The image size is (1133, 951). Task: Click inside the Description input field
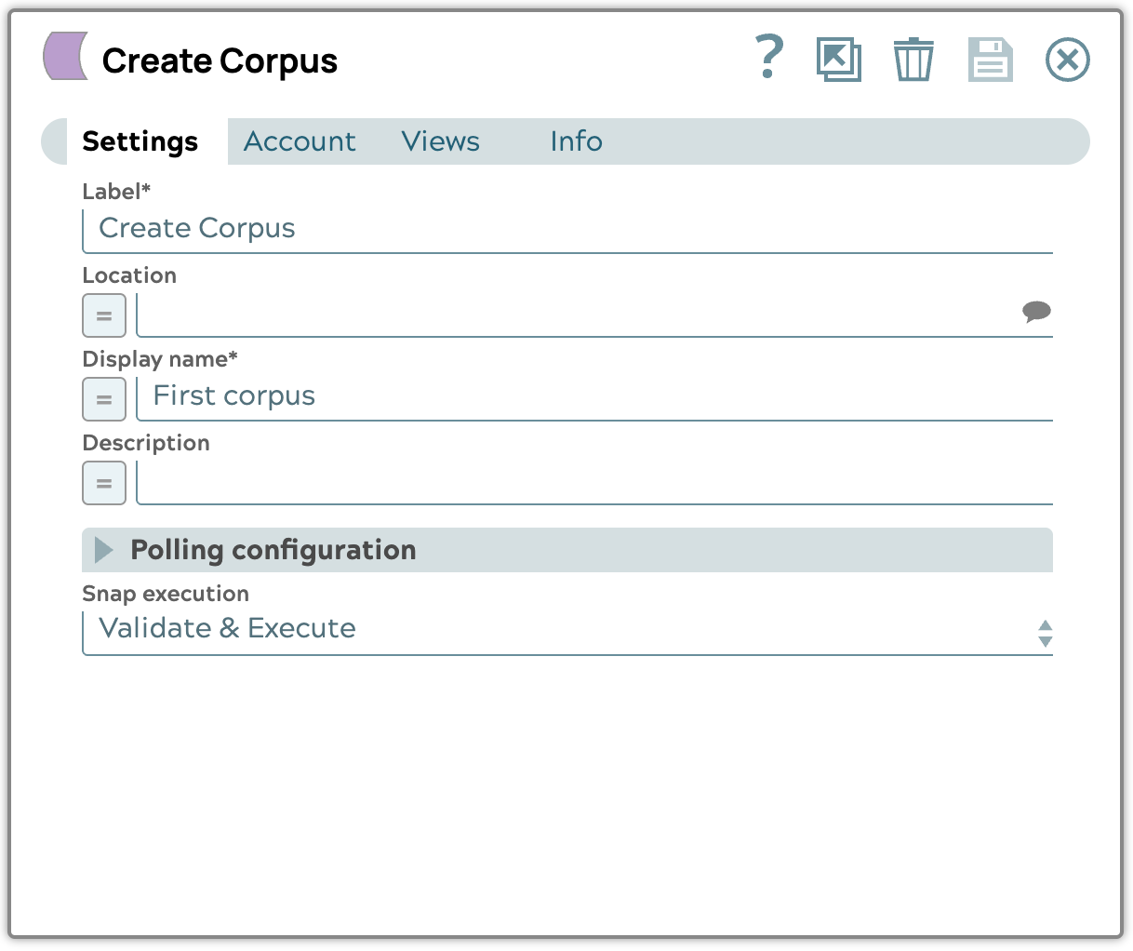point(595,482)
